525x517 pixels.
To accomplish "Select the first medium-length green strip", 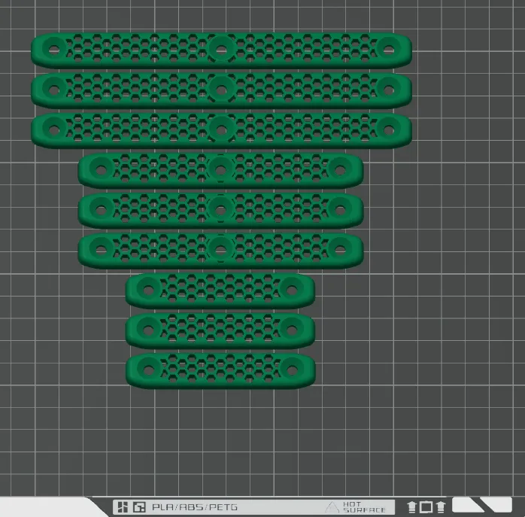I will point(220,170).
